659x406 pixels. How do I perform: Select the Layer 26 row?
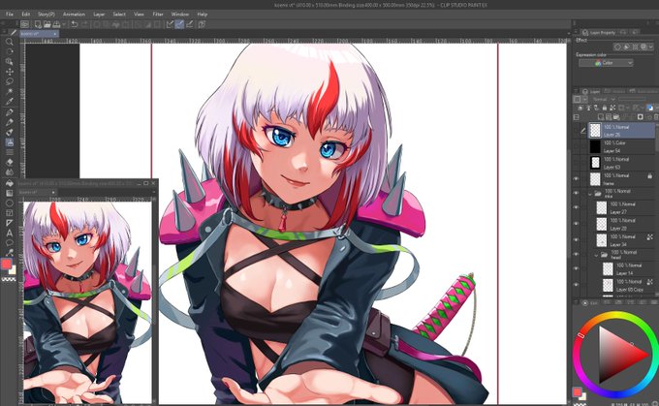(x=621, y=130)
